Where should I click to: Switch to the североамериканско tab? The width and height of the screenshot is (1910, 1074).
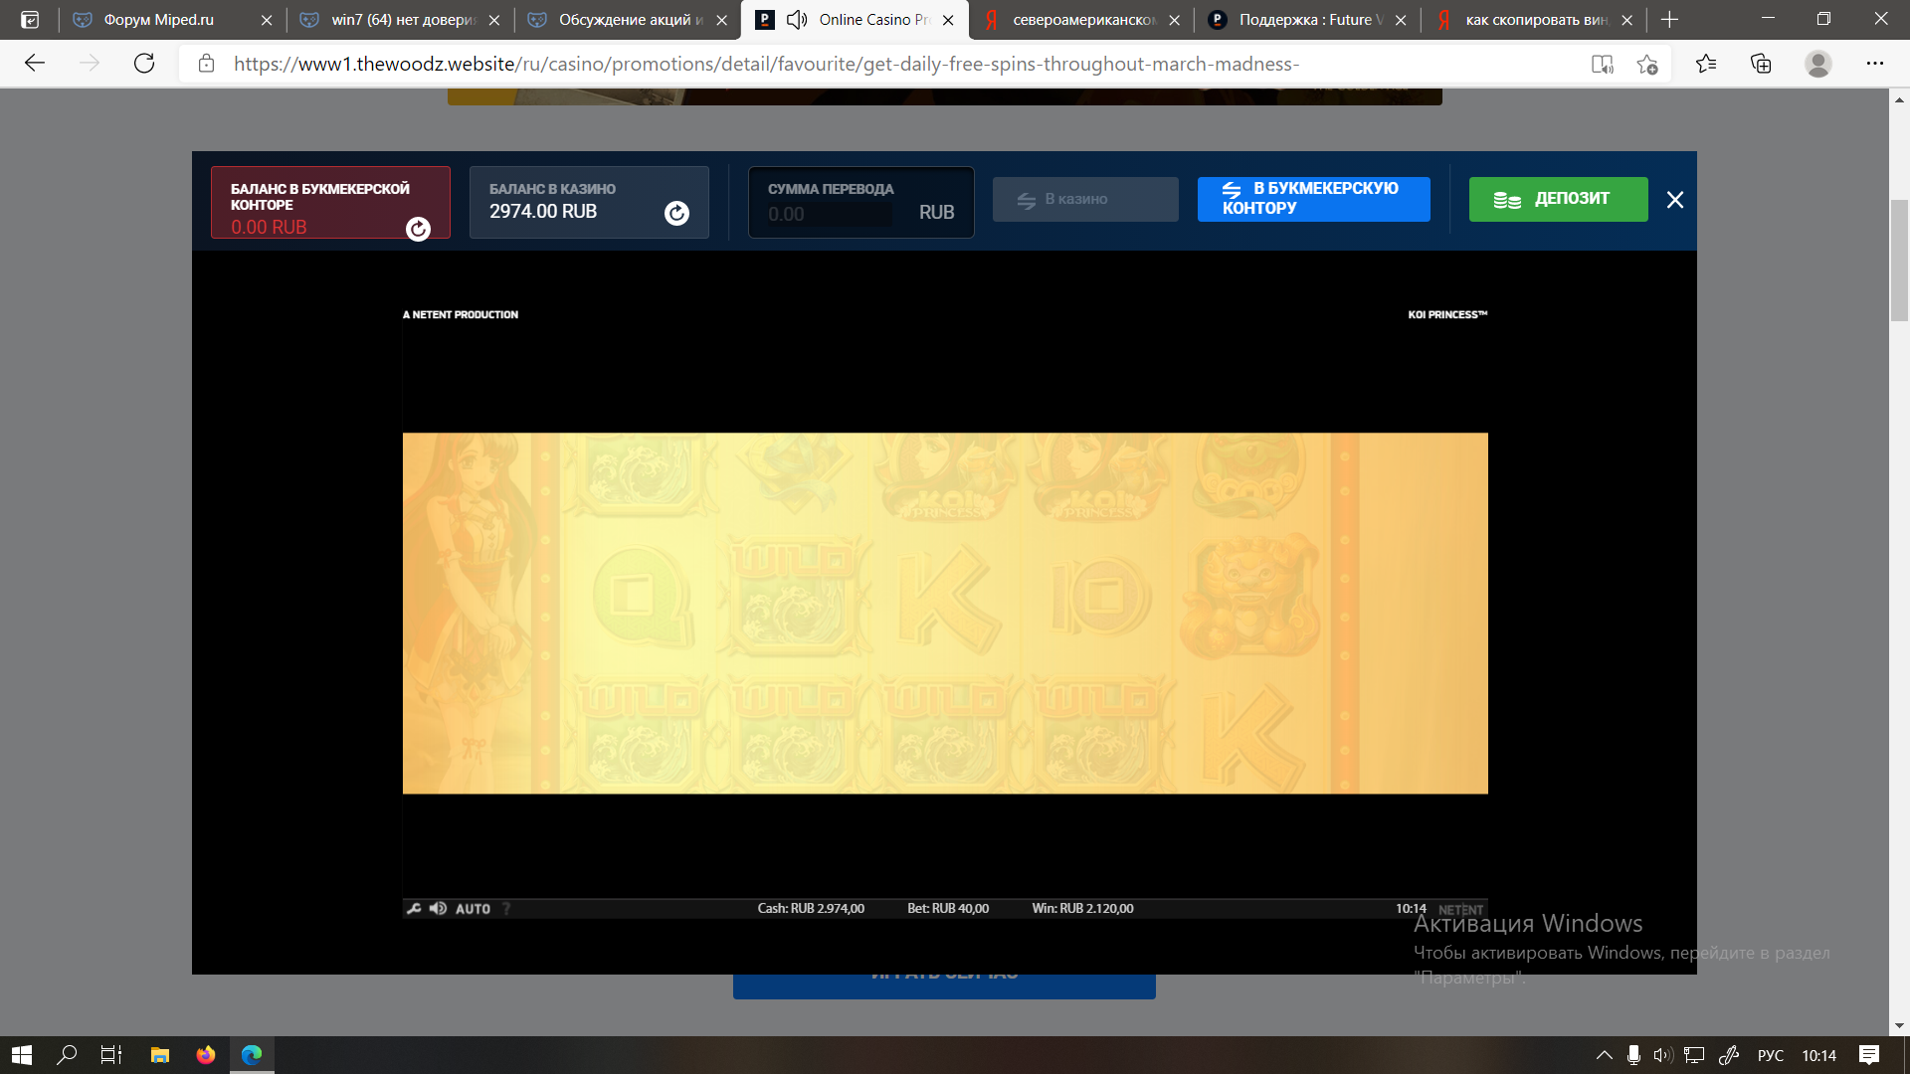click(1084, 20)
